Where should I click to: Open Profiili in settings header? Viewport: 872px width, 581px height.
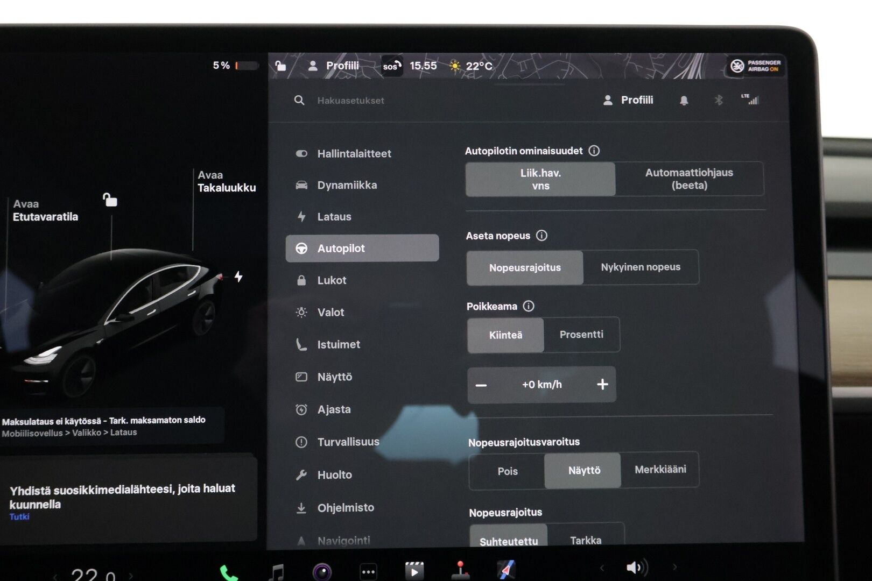(628, 100)
